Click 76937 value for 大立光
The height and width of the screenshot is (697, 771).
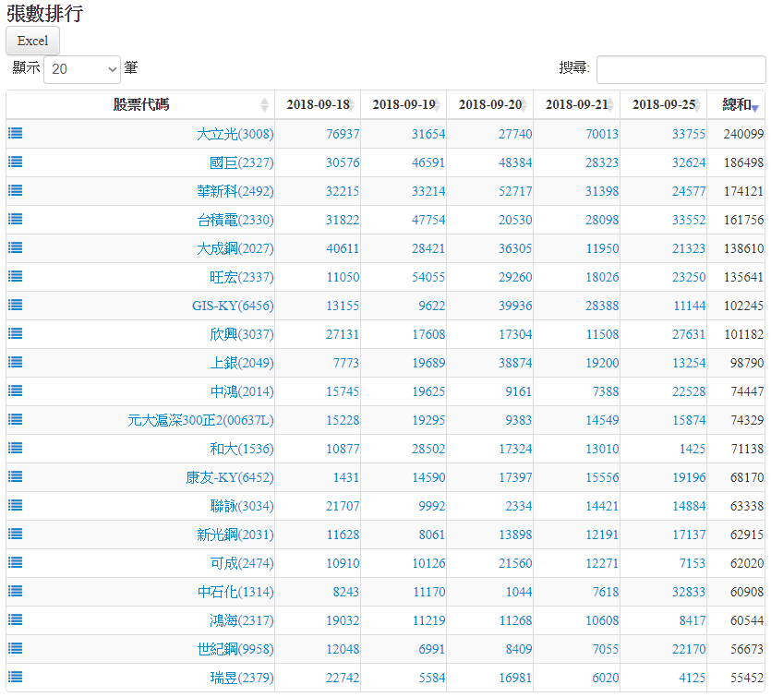tap(343, 134)
